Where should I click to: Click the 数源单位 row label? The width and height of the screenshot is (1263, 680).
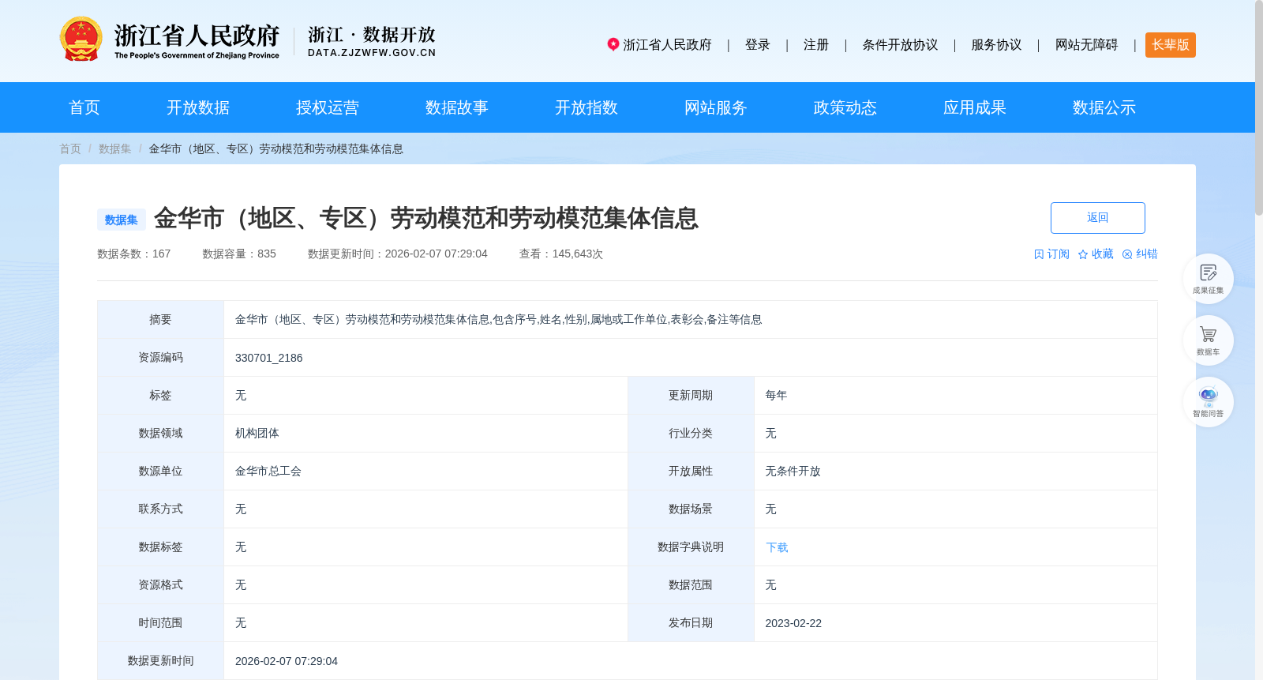pos(160,471)
